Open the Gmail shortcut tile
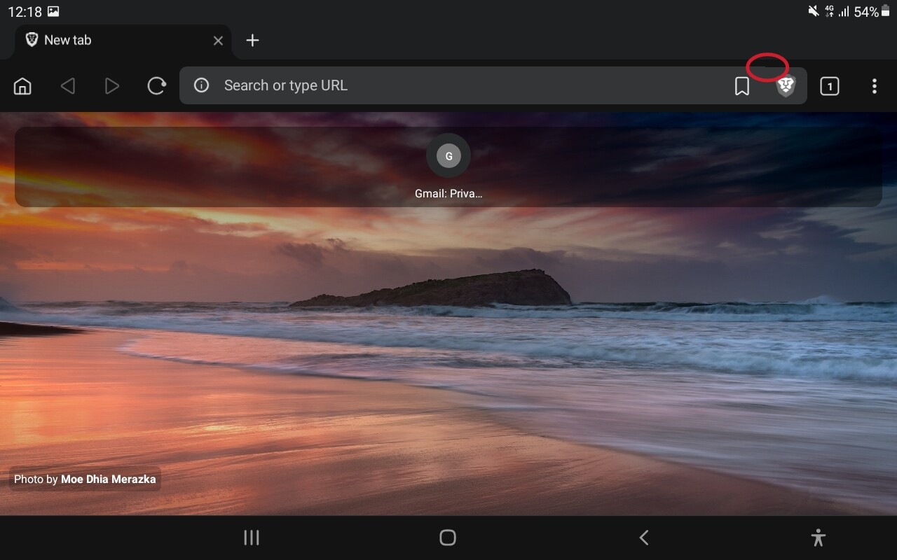 click(448, 167)
